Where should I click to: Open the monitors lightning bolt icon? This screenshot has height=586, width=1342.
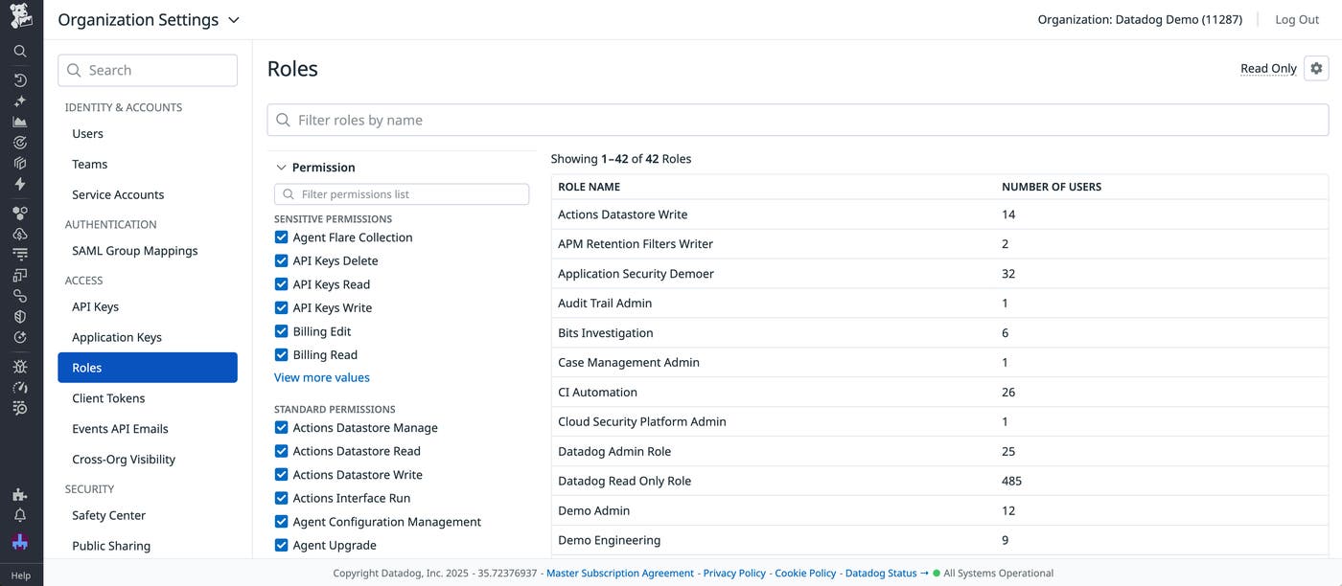(20, 182)
